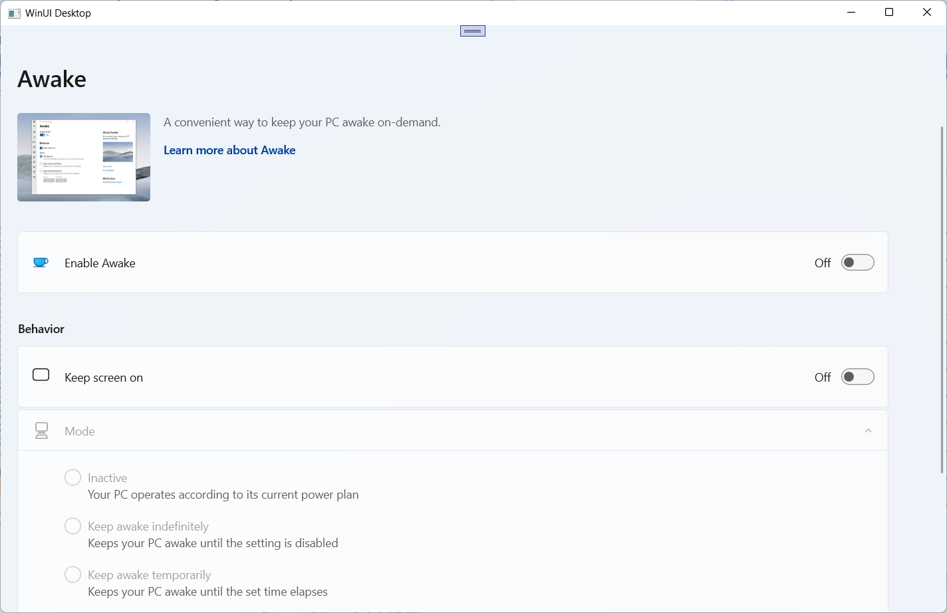Close the WinUI Desktop window
This screenshot has width=947, height=613.
pyautogui.click(x=927, y=13)
